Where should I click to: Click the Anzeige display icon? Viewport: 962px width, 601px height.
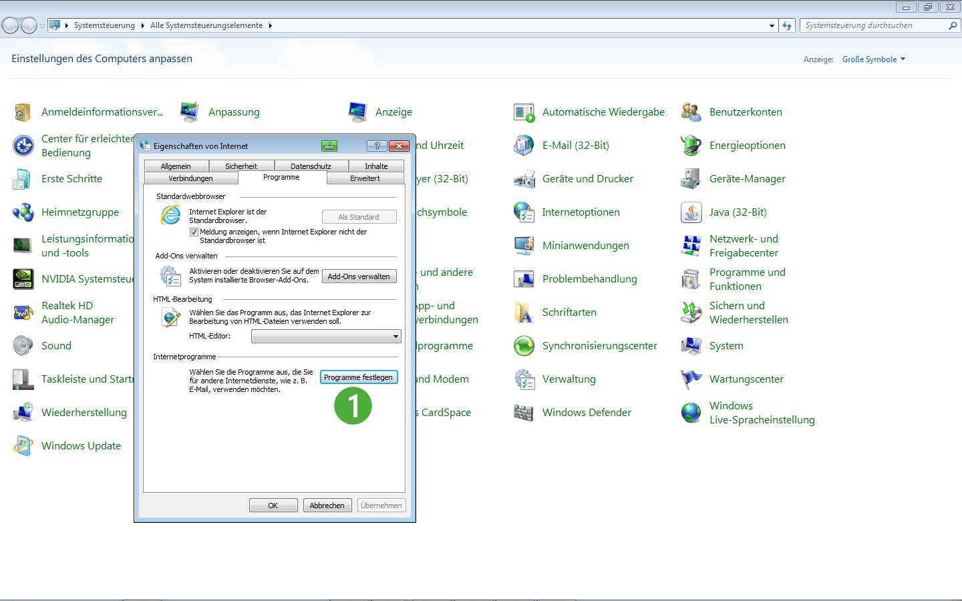coord(357,112)
